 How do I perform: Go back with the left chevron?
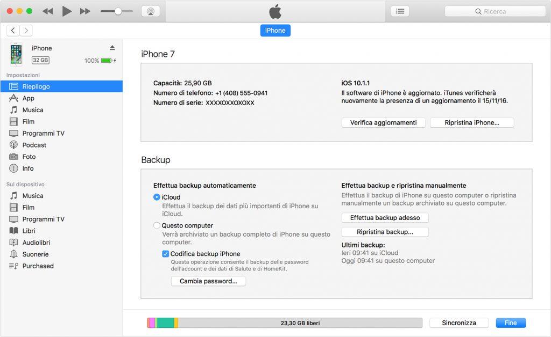point(13,31)
